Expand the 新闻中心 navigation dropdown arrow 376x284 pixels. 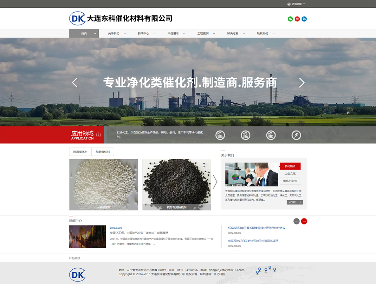155,34
